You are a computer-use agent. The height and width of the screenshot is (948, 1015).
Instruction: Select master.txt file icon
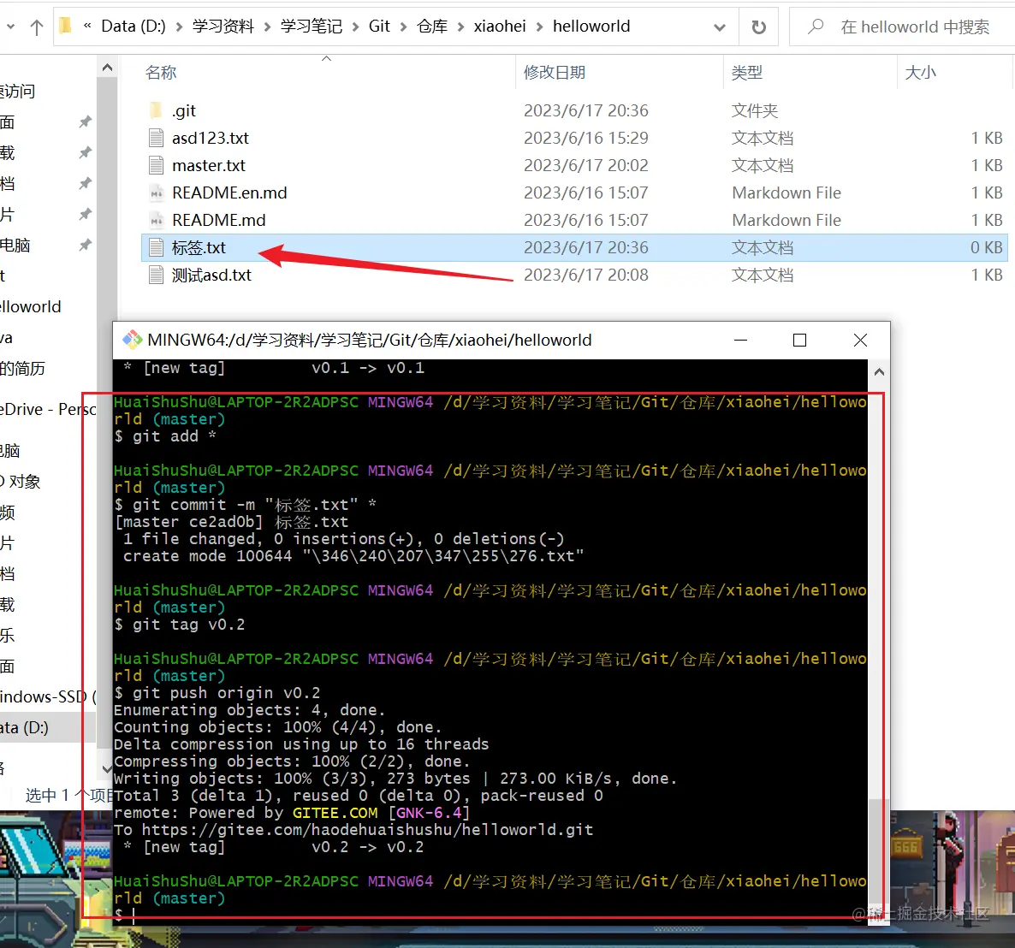pyautogui.click(x=156, y=166)
